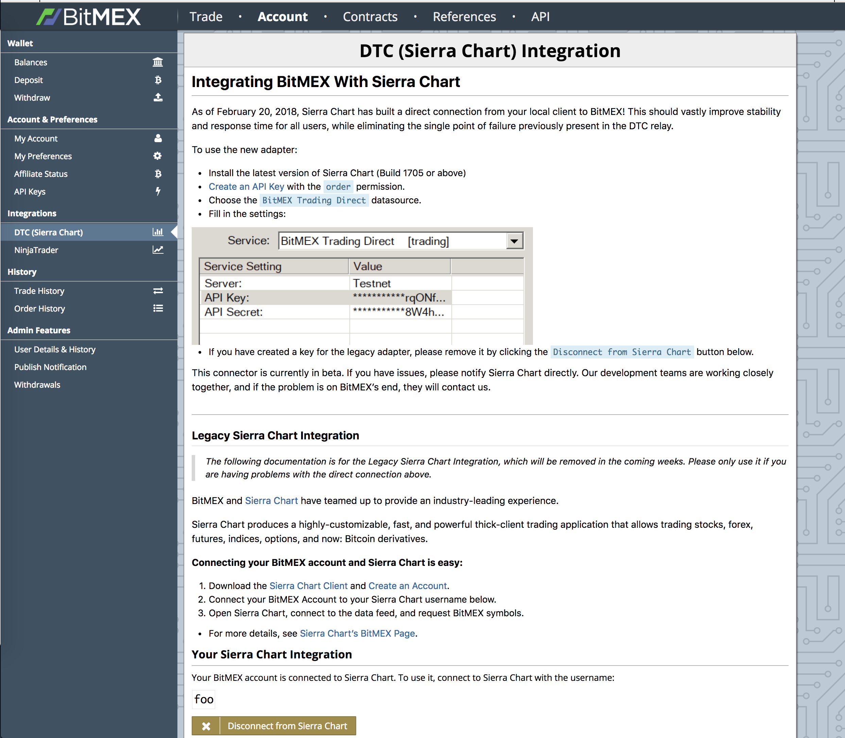Click the bank icon beside Balances
The image size is (845, 738).
pyautogui.click(x=158, y=62)
